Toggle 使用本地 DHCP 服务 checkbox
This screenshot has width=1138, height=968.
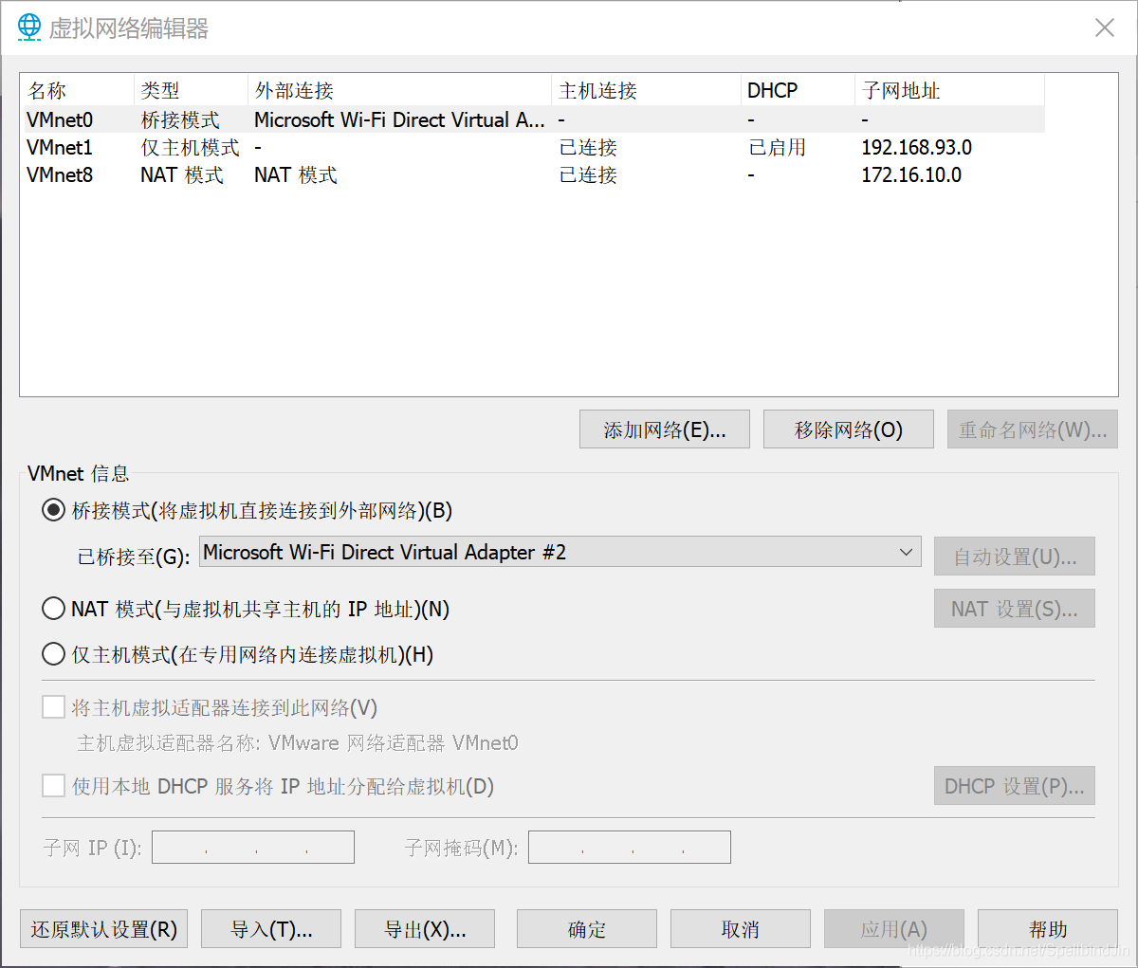53,786
